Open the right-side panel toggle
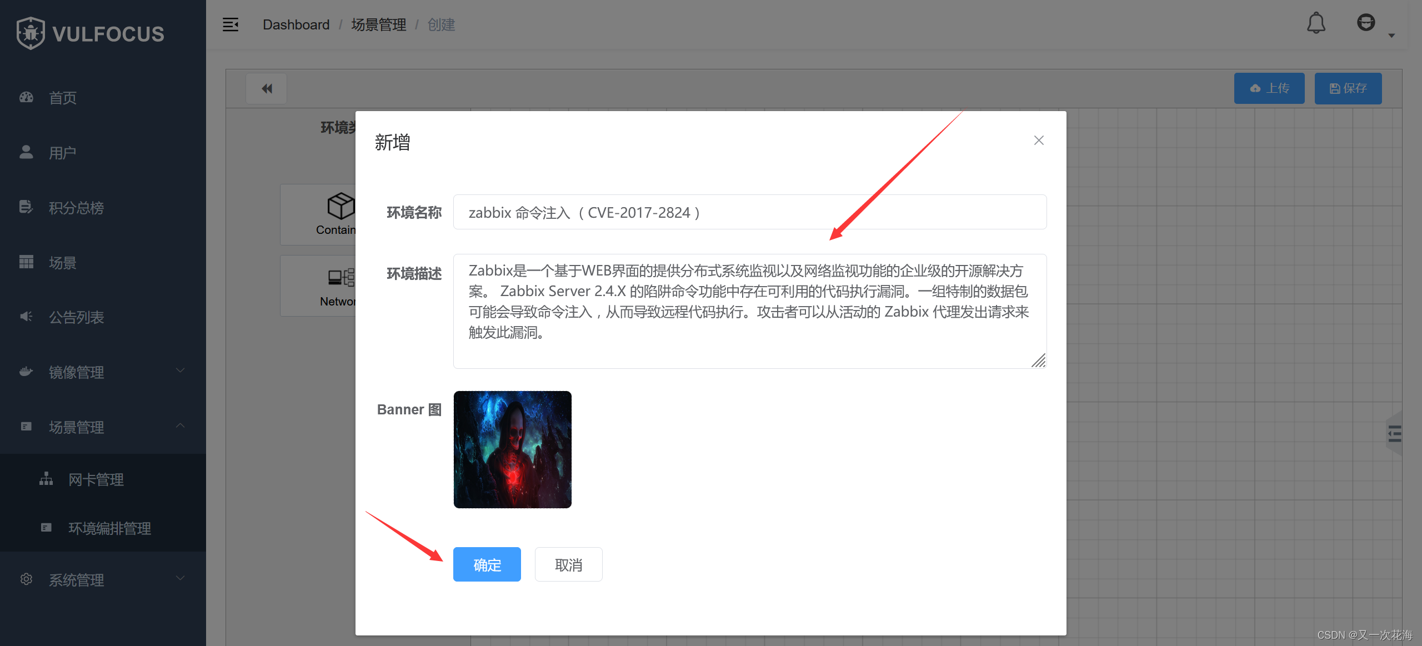 [1394, 433]
